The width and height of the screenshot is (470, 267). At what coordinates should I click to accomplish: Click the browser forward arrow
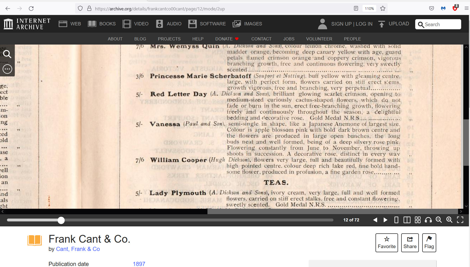(19, 9)
